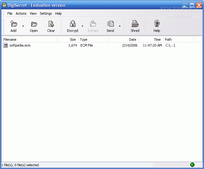This screenshot has width=204, height=169.
Task: Click the DigiSecret title bar app icon
Action: pos(4,5)
